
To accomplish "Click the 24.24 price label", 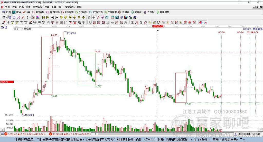I will (97, 52).
